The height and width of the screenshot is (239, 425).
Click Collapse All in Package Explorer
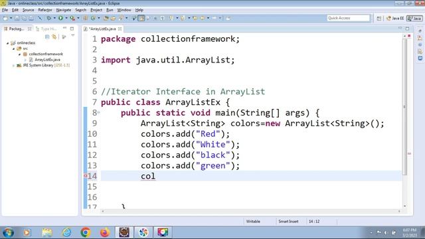(x=47, y=37)
